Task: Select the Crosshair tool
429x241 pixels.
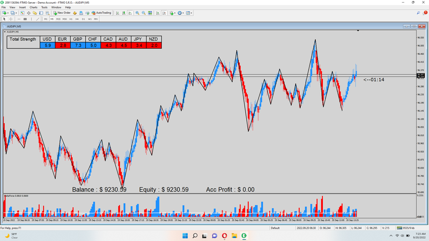Action: click(x=11, y=19)
